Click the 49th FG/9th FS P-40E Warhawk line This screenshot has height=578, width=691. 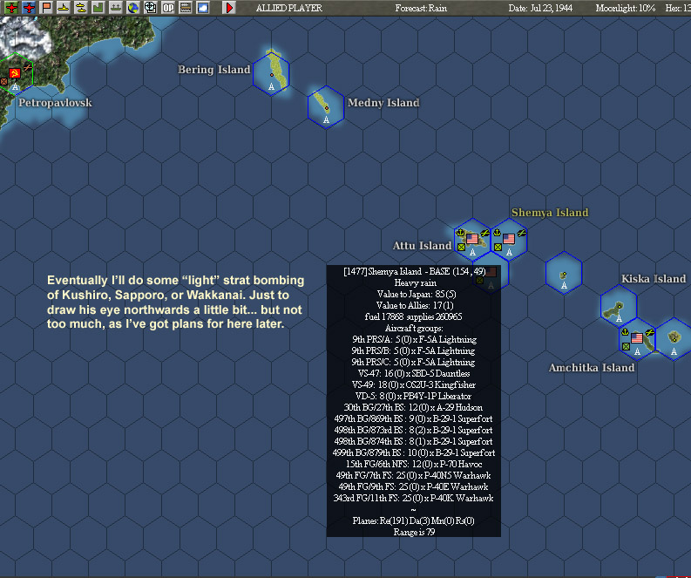click(413, 486)
